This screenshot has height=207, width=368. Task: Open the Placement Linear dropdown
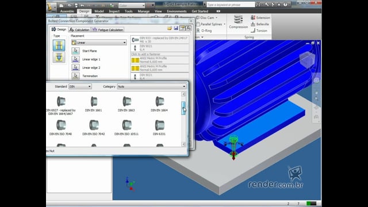coord(99,43)
